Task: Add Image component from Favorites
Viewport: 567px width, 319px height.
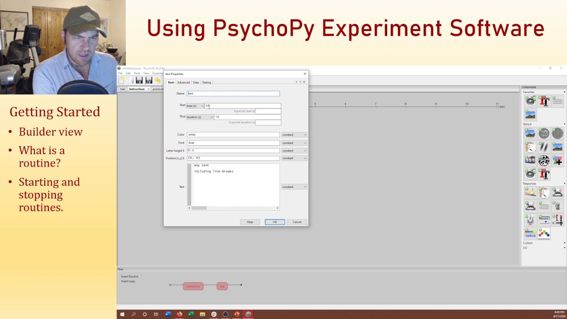Action: pos(530,115)
